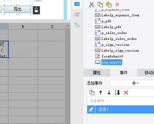This screenshot has height=124, width=154.
Task: Click the label icon beside Labelp_sign_version
Action: (98, 50)
